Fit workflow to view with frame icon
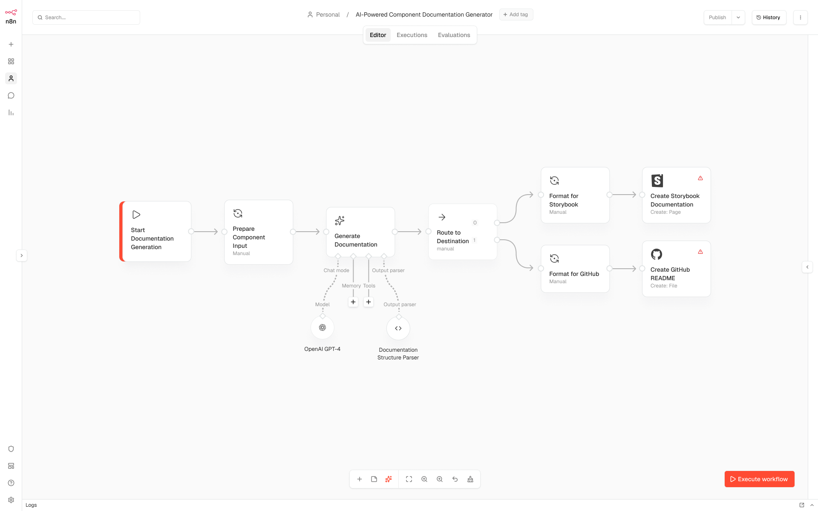This screenshot has height=511, width=818. point(409,479)
